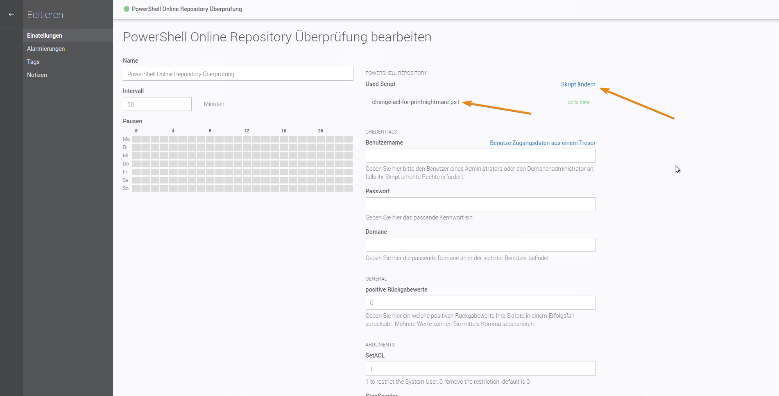This screenshot has width=779, height=396.
Task: Click the up to date status label
Action: (578, 102)
